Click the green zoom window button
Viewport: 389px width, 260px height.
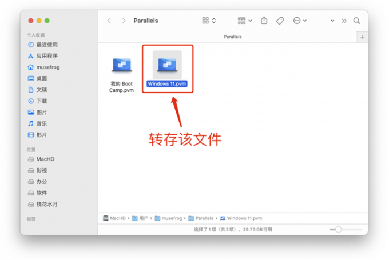click(47, 21)
